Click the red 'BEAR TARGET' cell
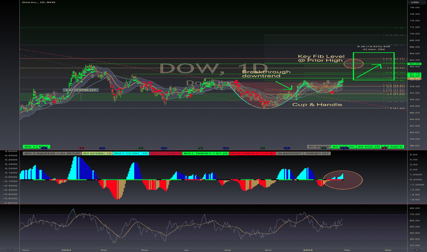 pyautogui.click(x=252, y=153)
